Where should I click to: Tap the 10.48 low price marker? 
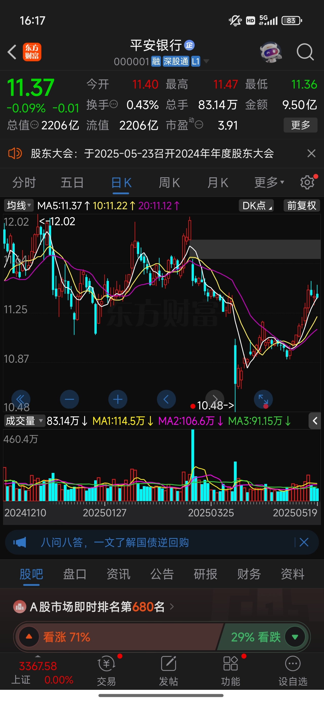[216, 406]
